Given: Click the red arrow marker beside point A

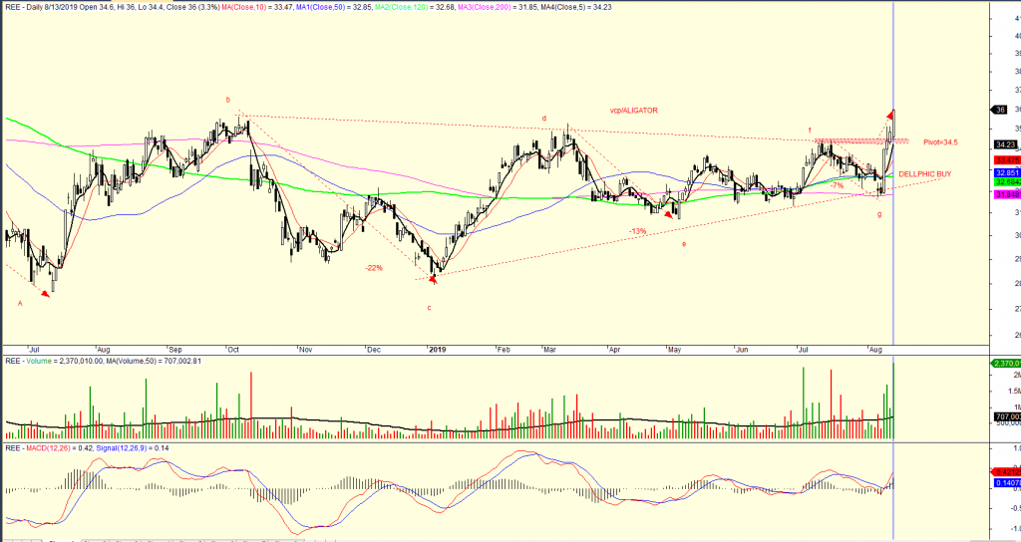Looking at the screenshot, I should point(44,293).
